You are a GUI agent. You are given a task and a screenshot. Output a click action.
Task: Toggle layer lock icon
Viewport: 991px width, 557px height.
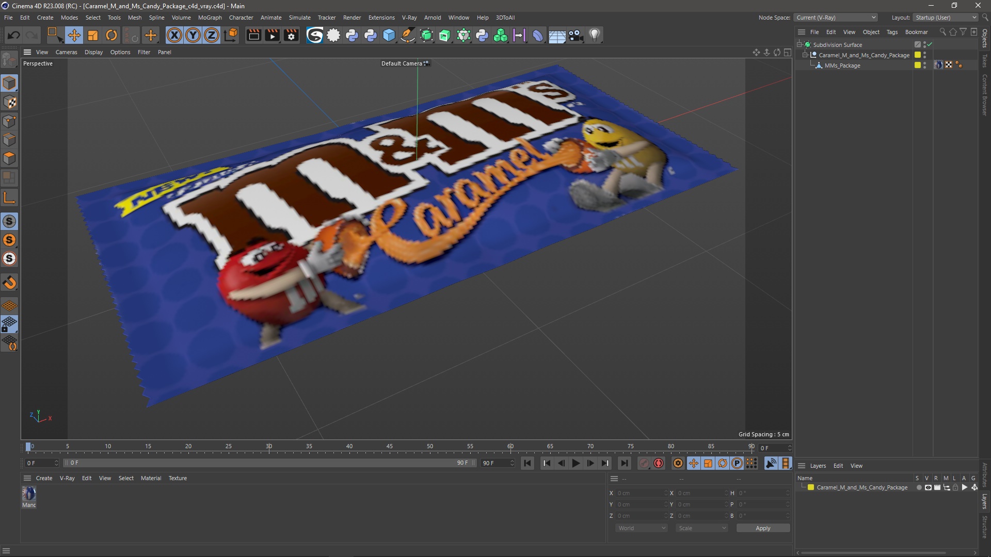click(x=955, y=487)
